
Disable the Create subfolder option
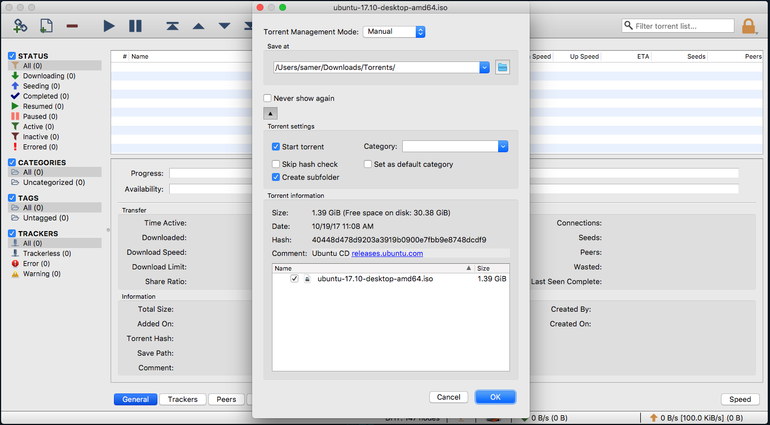[x=276, y=177]
